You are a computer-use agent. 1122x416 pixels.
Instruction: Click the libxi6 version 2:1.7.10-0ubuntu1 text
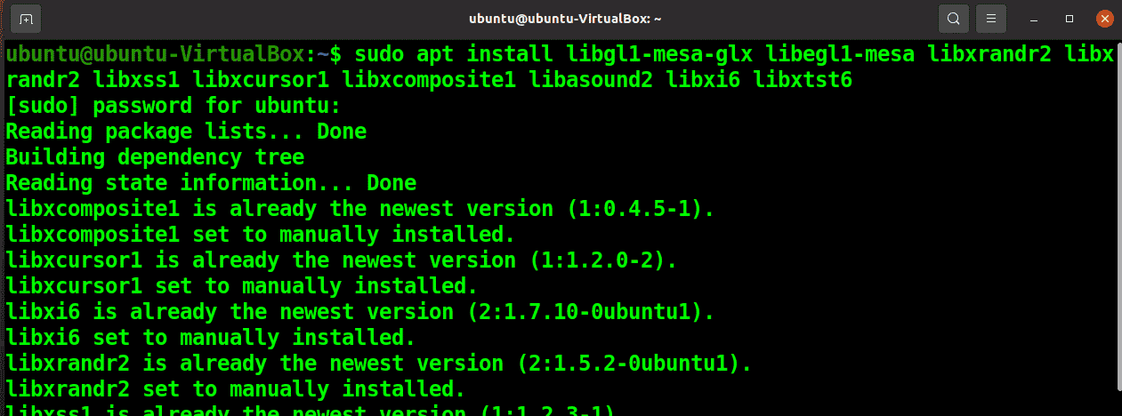click(x=585, y=312)
